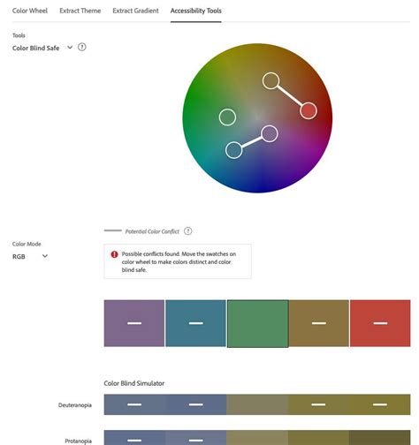Screen dimensions: 419x445
Task: Select the Accessibility Tools tab
Action: coord(196,11)
